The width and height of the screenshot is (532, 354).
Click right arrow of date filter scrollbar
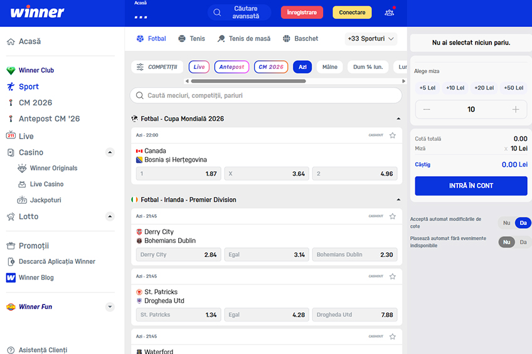403,81
